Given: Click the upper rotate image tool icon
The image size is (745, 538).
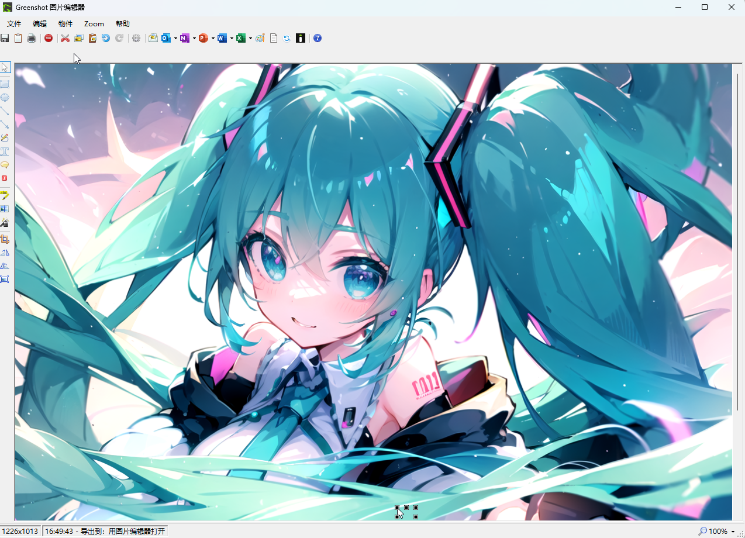Looking at the screenshot, I should (x=5, y=253).
